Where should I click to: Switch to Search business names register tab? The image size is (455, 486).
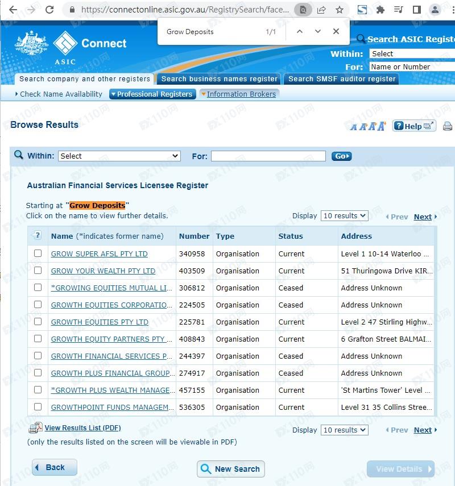coord(220,79)
